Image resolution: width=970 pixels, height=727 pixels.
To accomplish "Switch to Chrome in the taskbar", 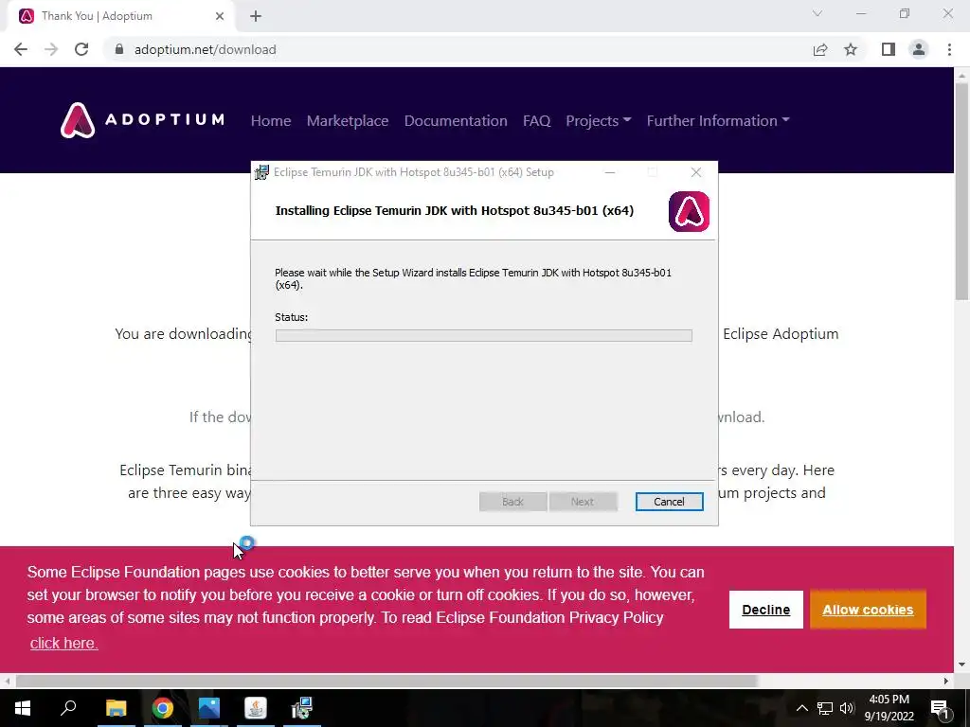I will pos(163,708).
